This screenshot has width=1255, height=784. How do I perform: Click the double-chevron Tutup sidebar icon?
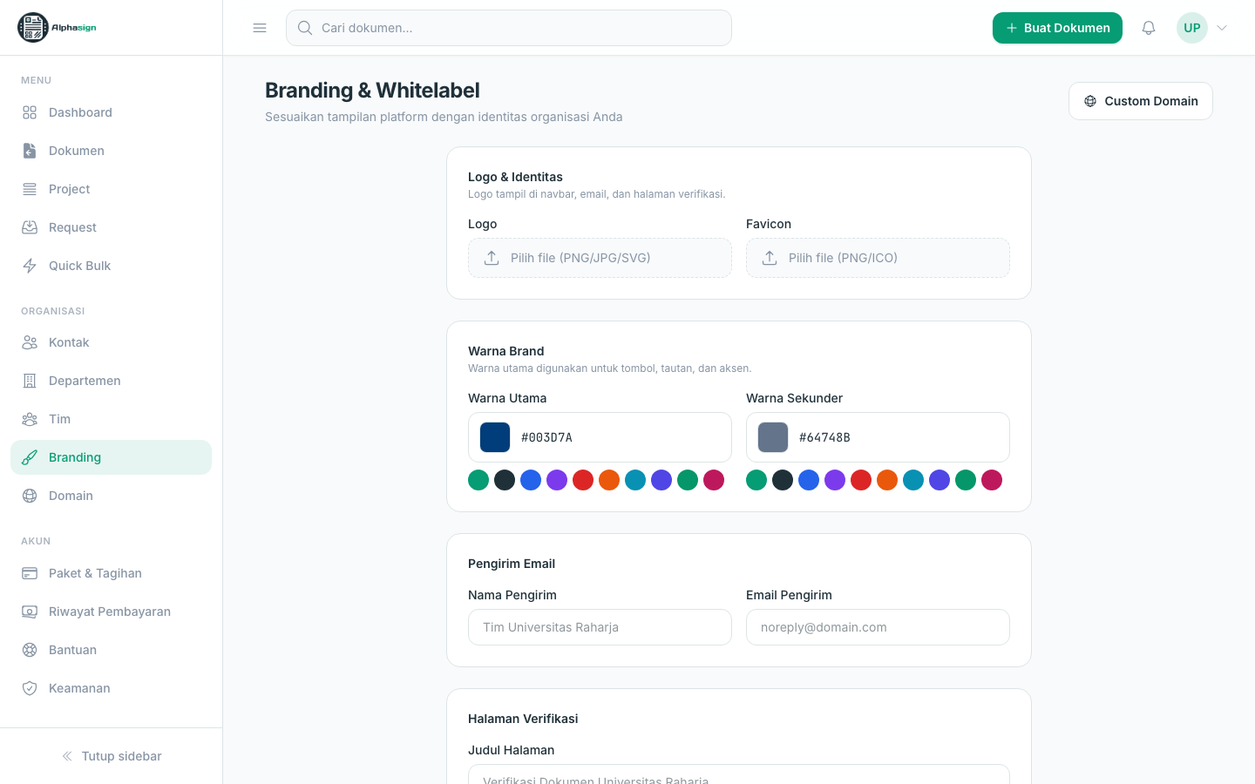coord(67,756)
